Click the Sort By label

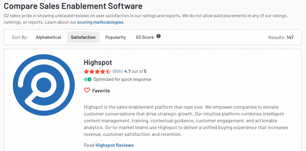20,37
